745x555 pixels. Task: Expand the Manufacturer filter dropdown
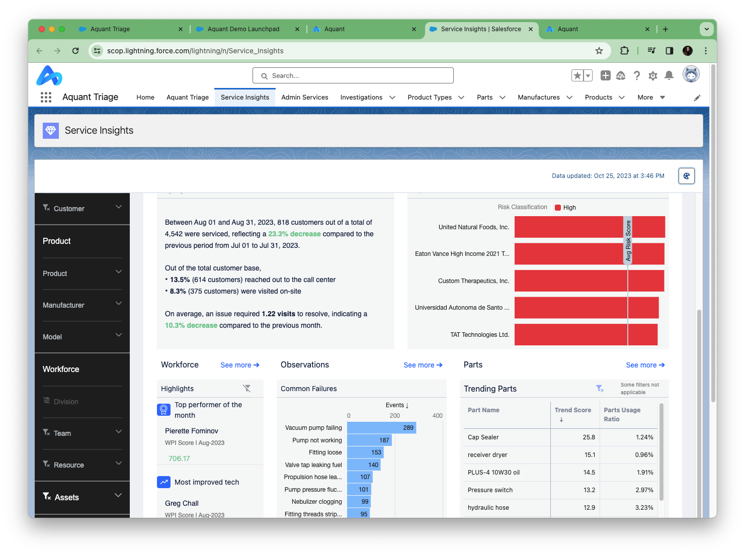pyautogui.click(x=119, y=304)
